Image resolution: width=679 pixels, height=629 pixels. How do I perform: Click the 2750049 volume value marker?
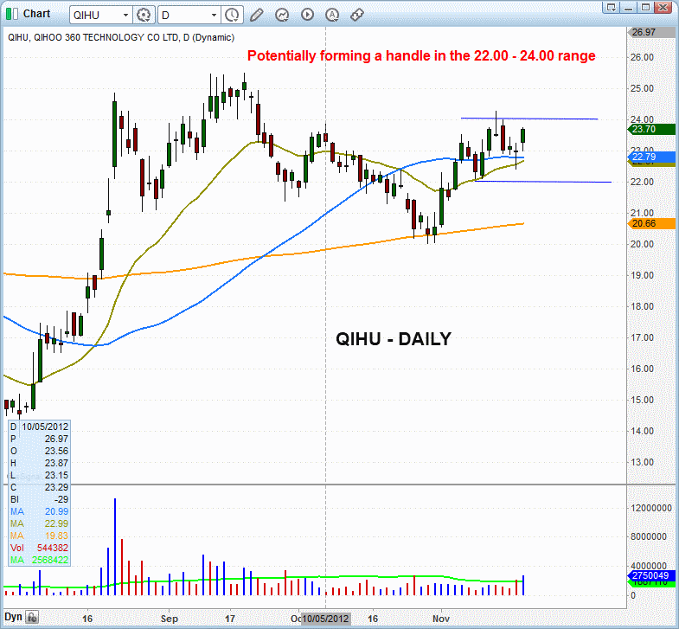click(651, 575)
